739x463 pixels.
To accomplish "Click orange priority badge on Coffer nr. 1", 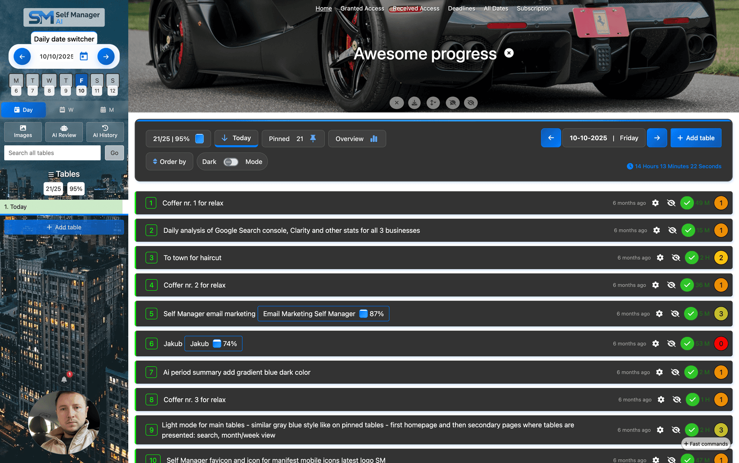I will point(721,203).
